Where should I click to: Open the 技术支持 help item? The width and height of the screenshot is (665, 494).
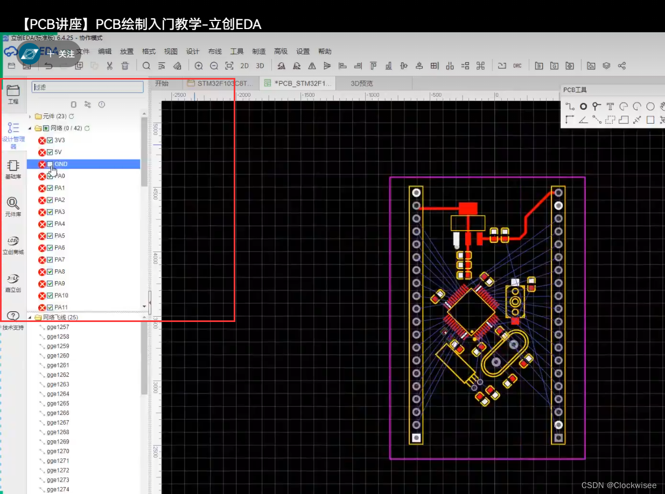point(13,321)
